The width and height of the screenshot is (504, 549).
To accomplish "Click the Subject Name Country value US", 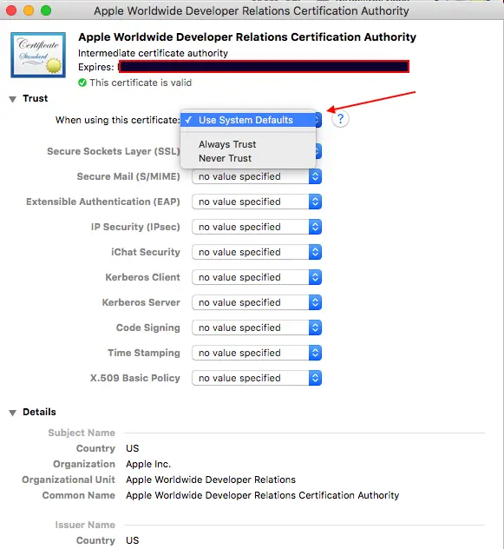I will click(133, 448).
